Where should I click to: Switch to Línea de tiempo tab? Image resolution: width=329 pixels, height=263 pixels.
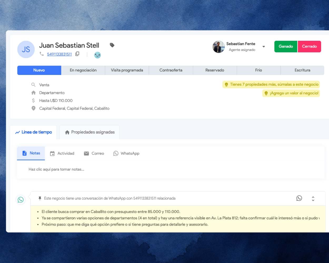33,132
